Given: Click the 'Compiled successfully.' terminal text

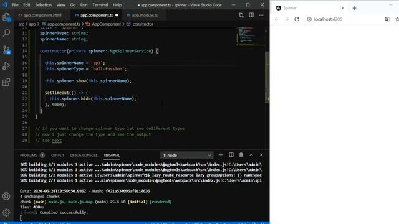Looking at the screenshot, I should [x=64, y=213].
